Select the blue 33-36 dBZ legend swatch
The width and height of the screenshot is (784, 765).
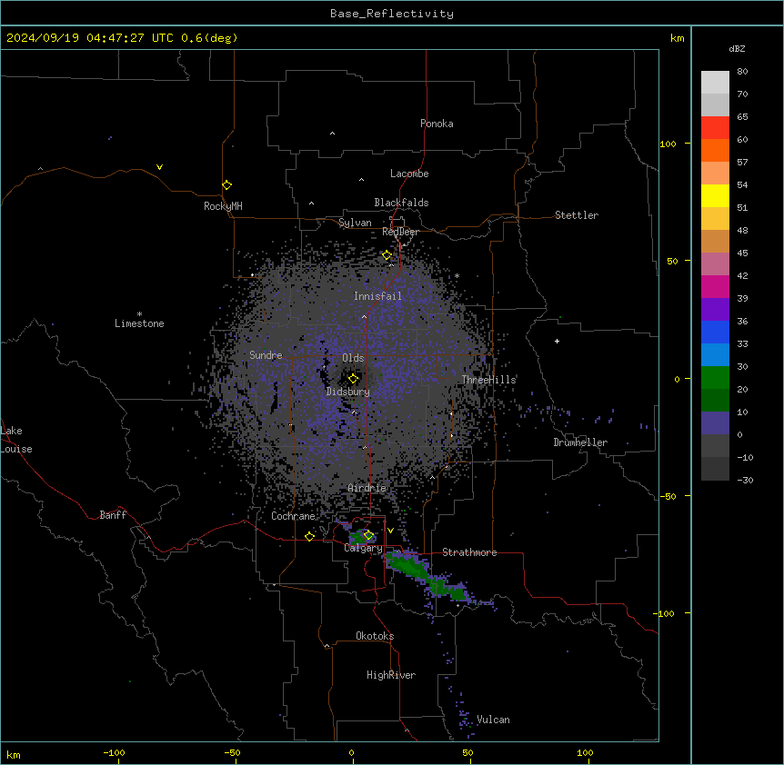[x=715, y=332]
